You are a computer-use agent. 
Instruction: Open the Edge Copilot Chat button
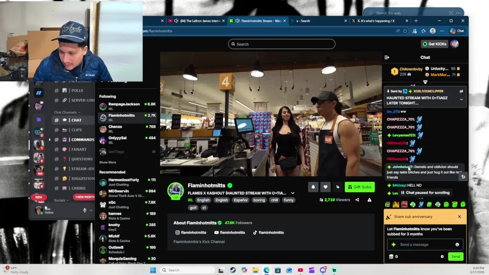457,31
